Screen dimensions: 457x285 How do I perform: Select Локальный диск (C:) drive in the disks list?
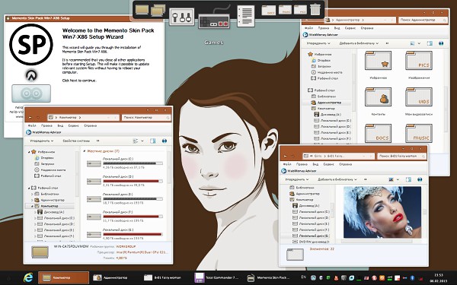pos(125,163)
